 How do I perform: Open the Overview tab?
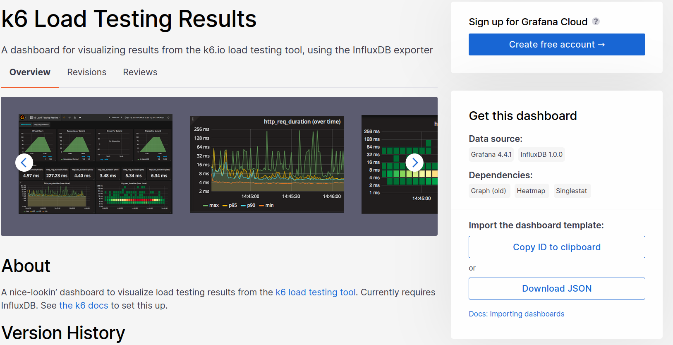(x=30, y=72)
